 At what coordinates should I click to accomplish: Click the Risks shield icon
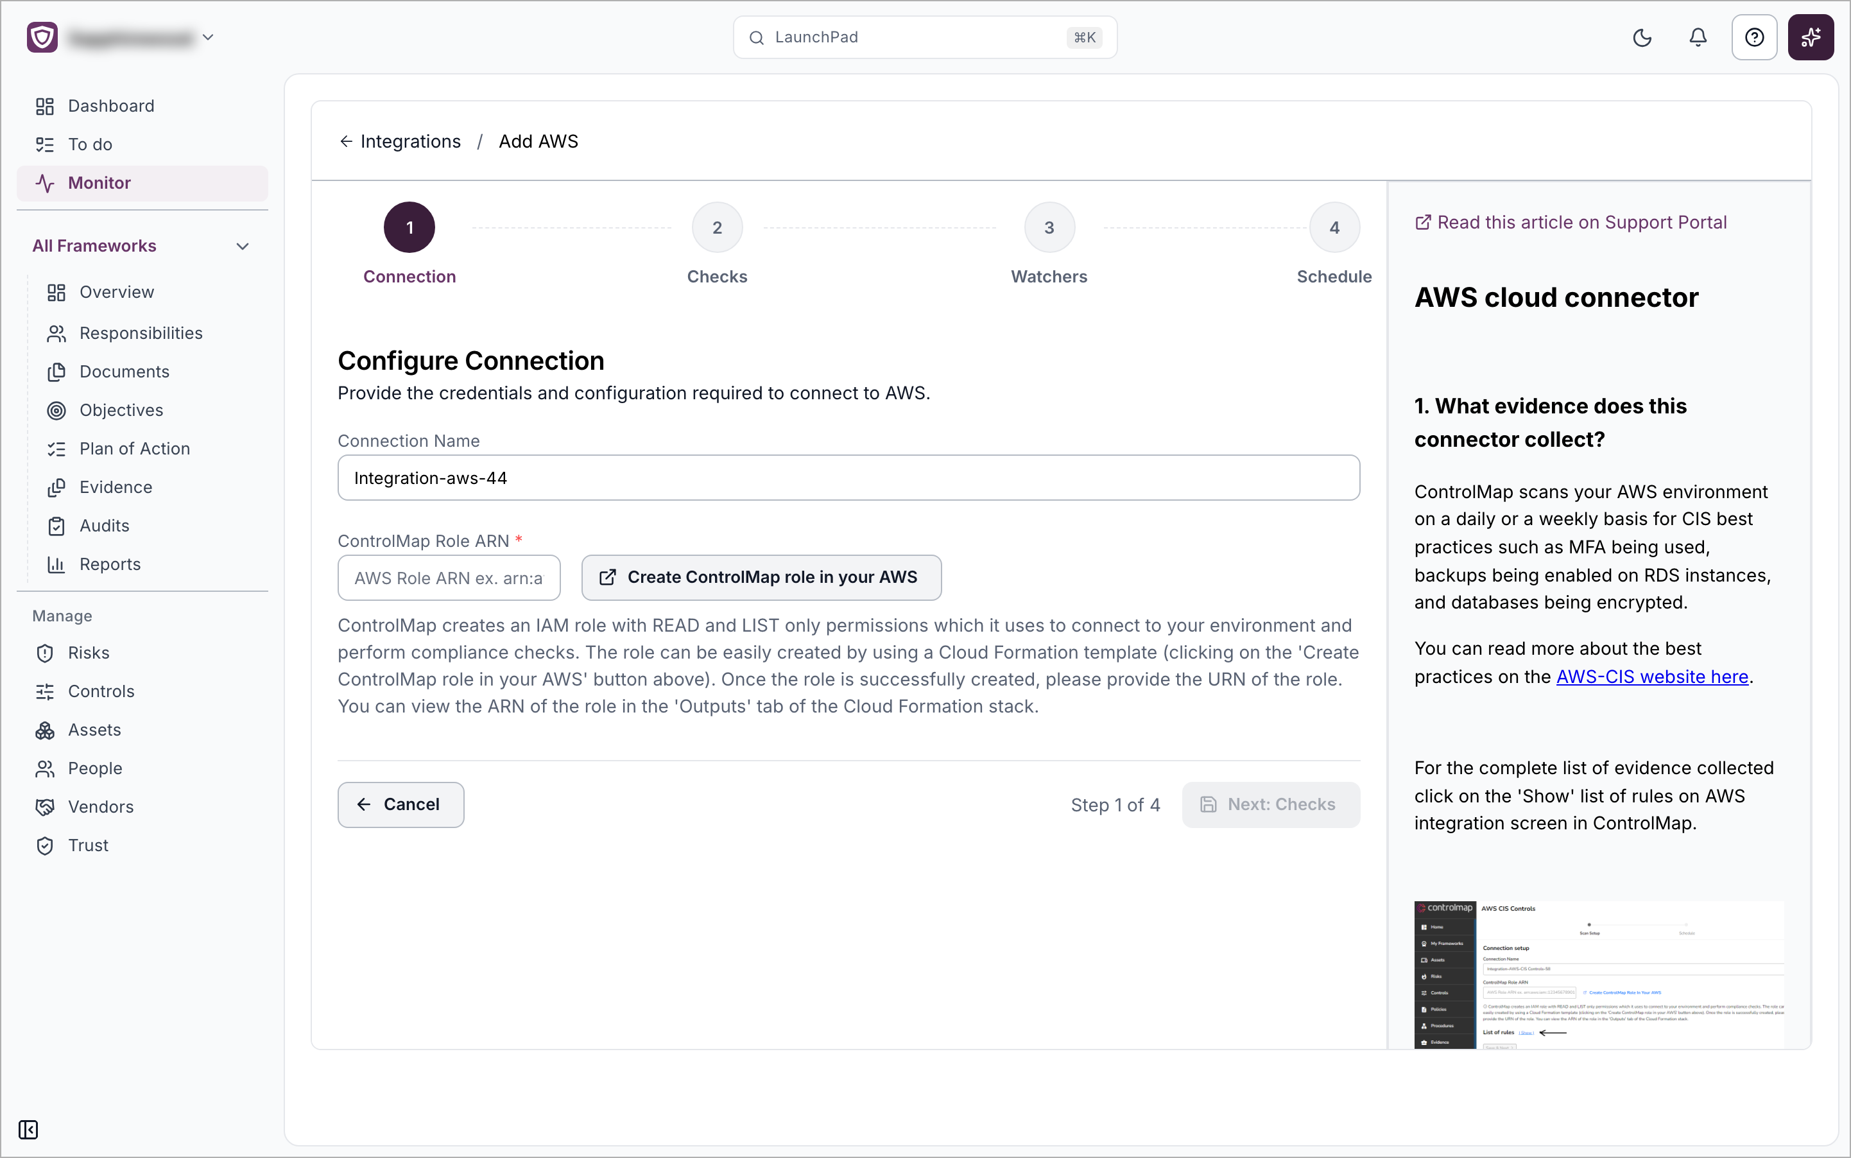[45, 653]
